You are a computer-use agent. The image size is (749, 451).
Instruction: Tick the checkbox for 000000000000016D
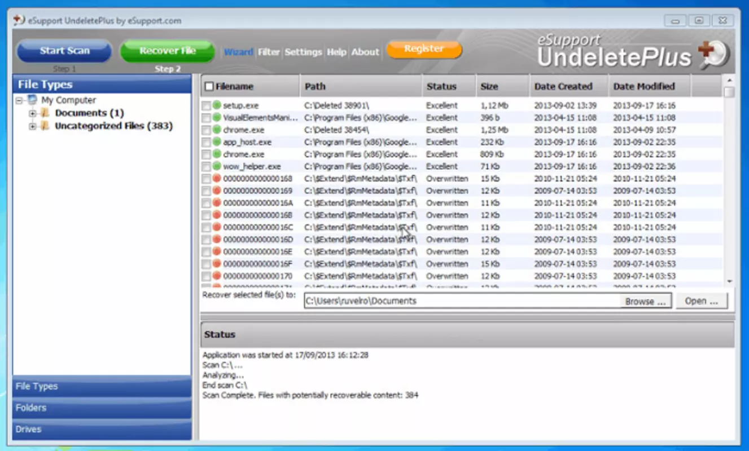click(x=207, y=240)
